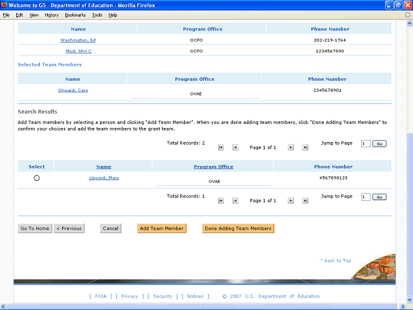Click the Add Team Member button
The width and height of the screenshot is (413, 310).
point(162,229)
